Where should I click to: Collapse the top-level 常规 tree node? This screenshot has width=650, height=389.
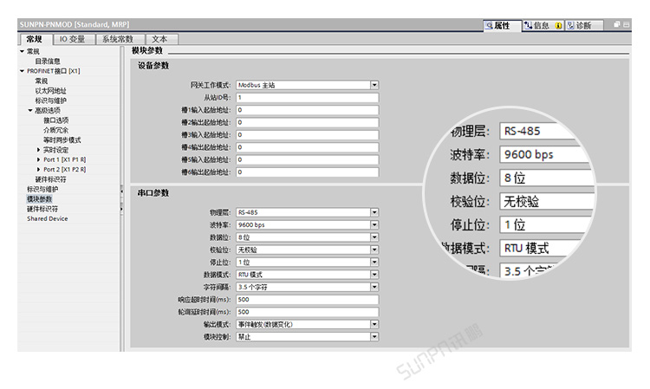[x=22, y=51]
